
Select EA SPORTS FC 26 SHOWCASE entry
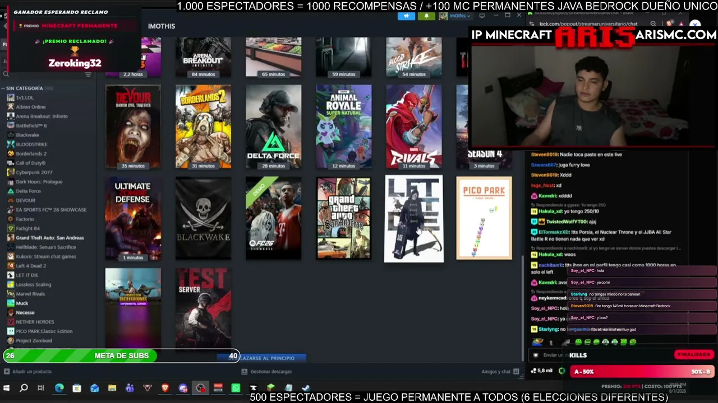(51, 210)
